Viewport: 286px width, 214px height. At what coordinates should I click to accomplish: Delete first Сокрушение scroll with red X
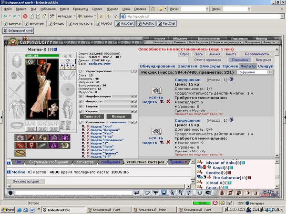(168, 101)
